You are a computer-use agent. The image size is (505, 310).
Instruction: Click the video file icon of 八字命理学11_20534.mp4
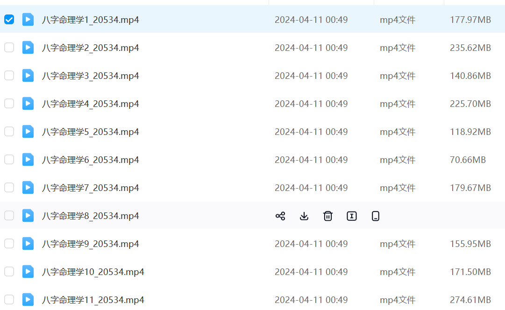[x=28, y=300]
